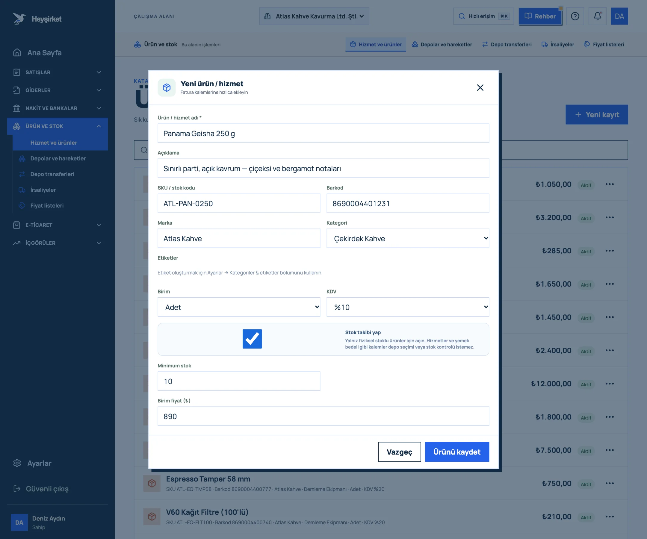Expand the GİDERLER sidebar section

[57, 90]
